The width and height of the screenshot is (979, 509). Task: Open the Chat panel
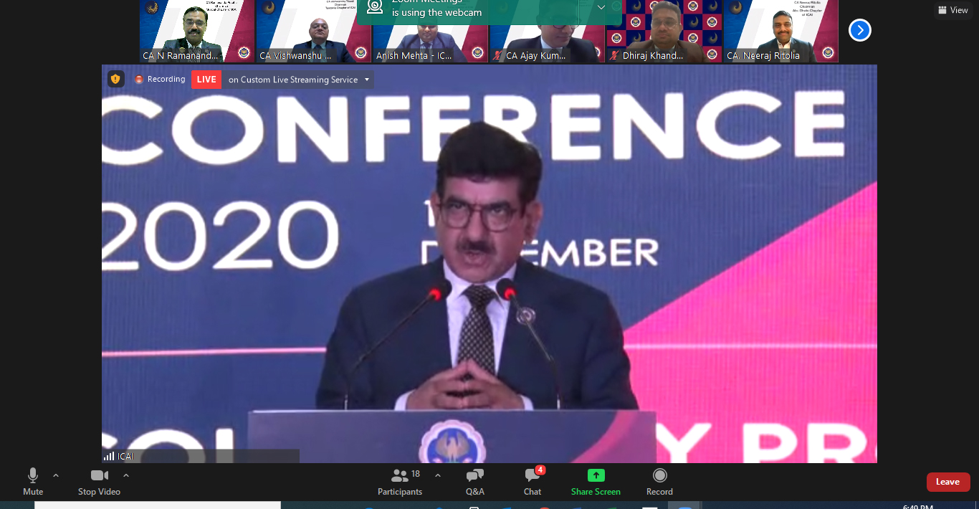pos(533,481)
